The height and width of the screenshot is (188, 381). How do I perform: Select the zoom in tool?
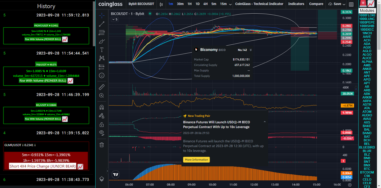(x=102, y=95)
